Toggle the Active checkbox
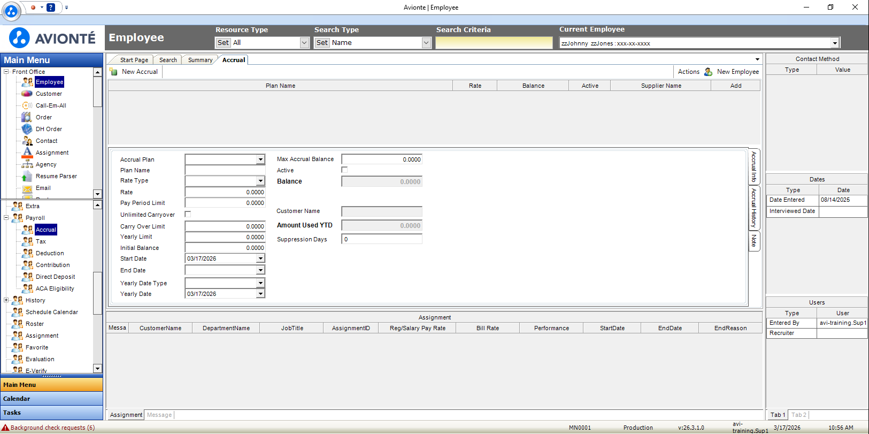The image size is (869, 434). point(344,170)
